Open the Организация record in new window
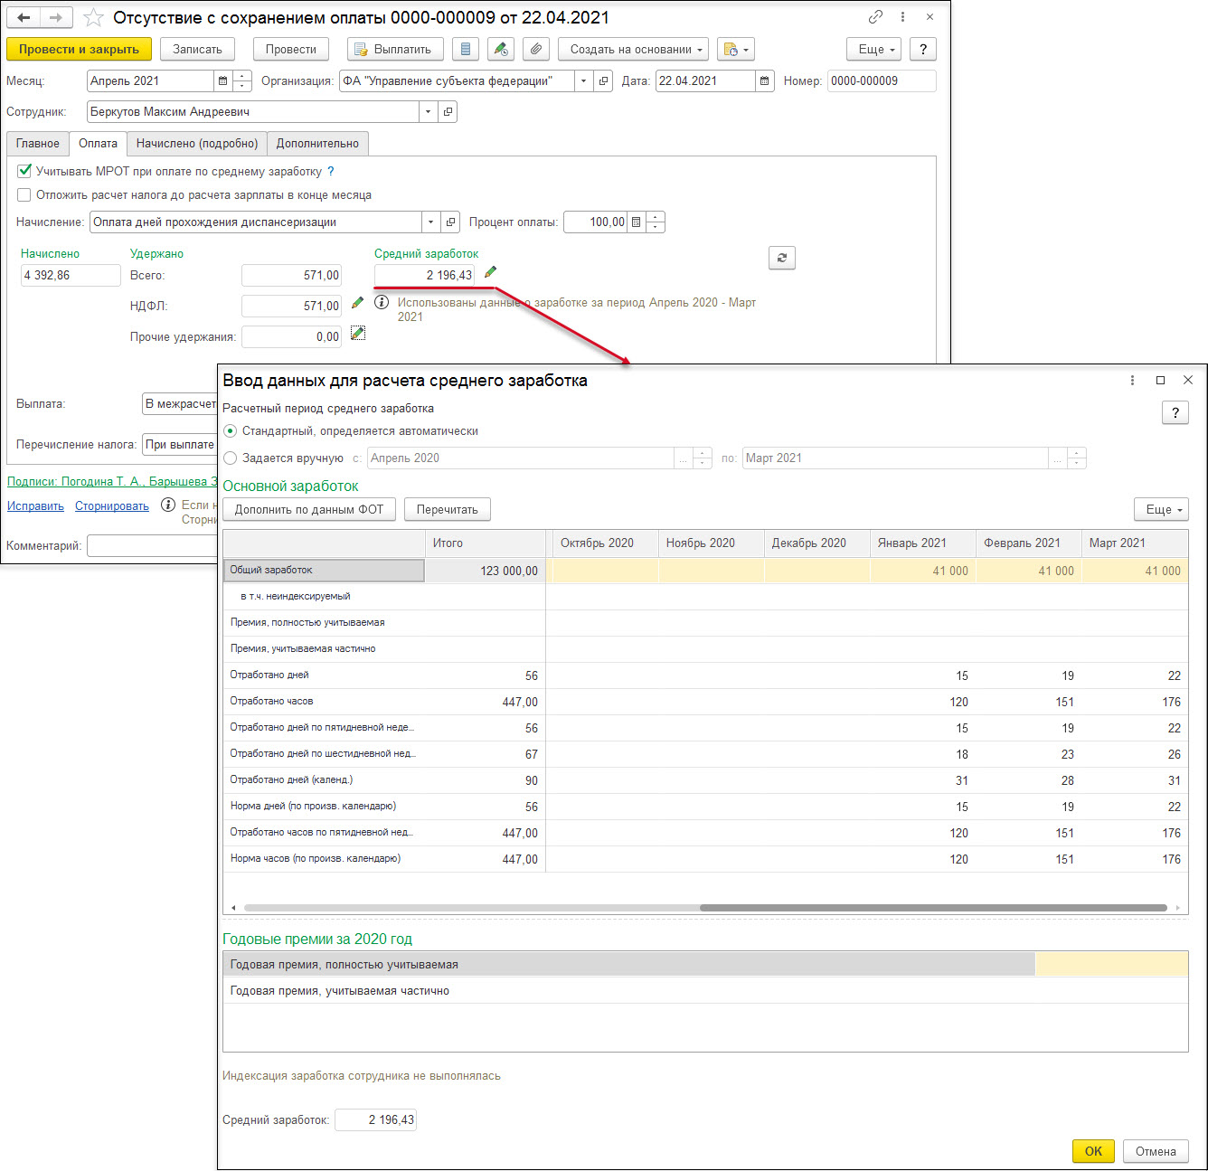Viewport: 1208px width, 1171px height. coord(604,80)
